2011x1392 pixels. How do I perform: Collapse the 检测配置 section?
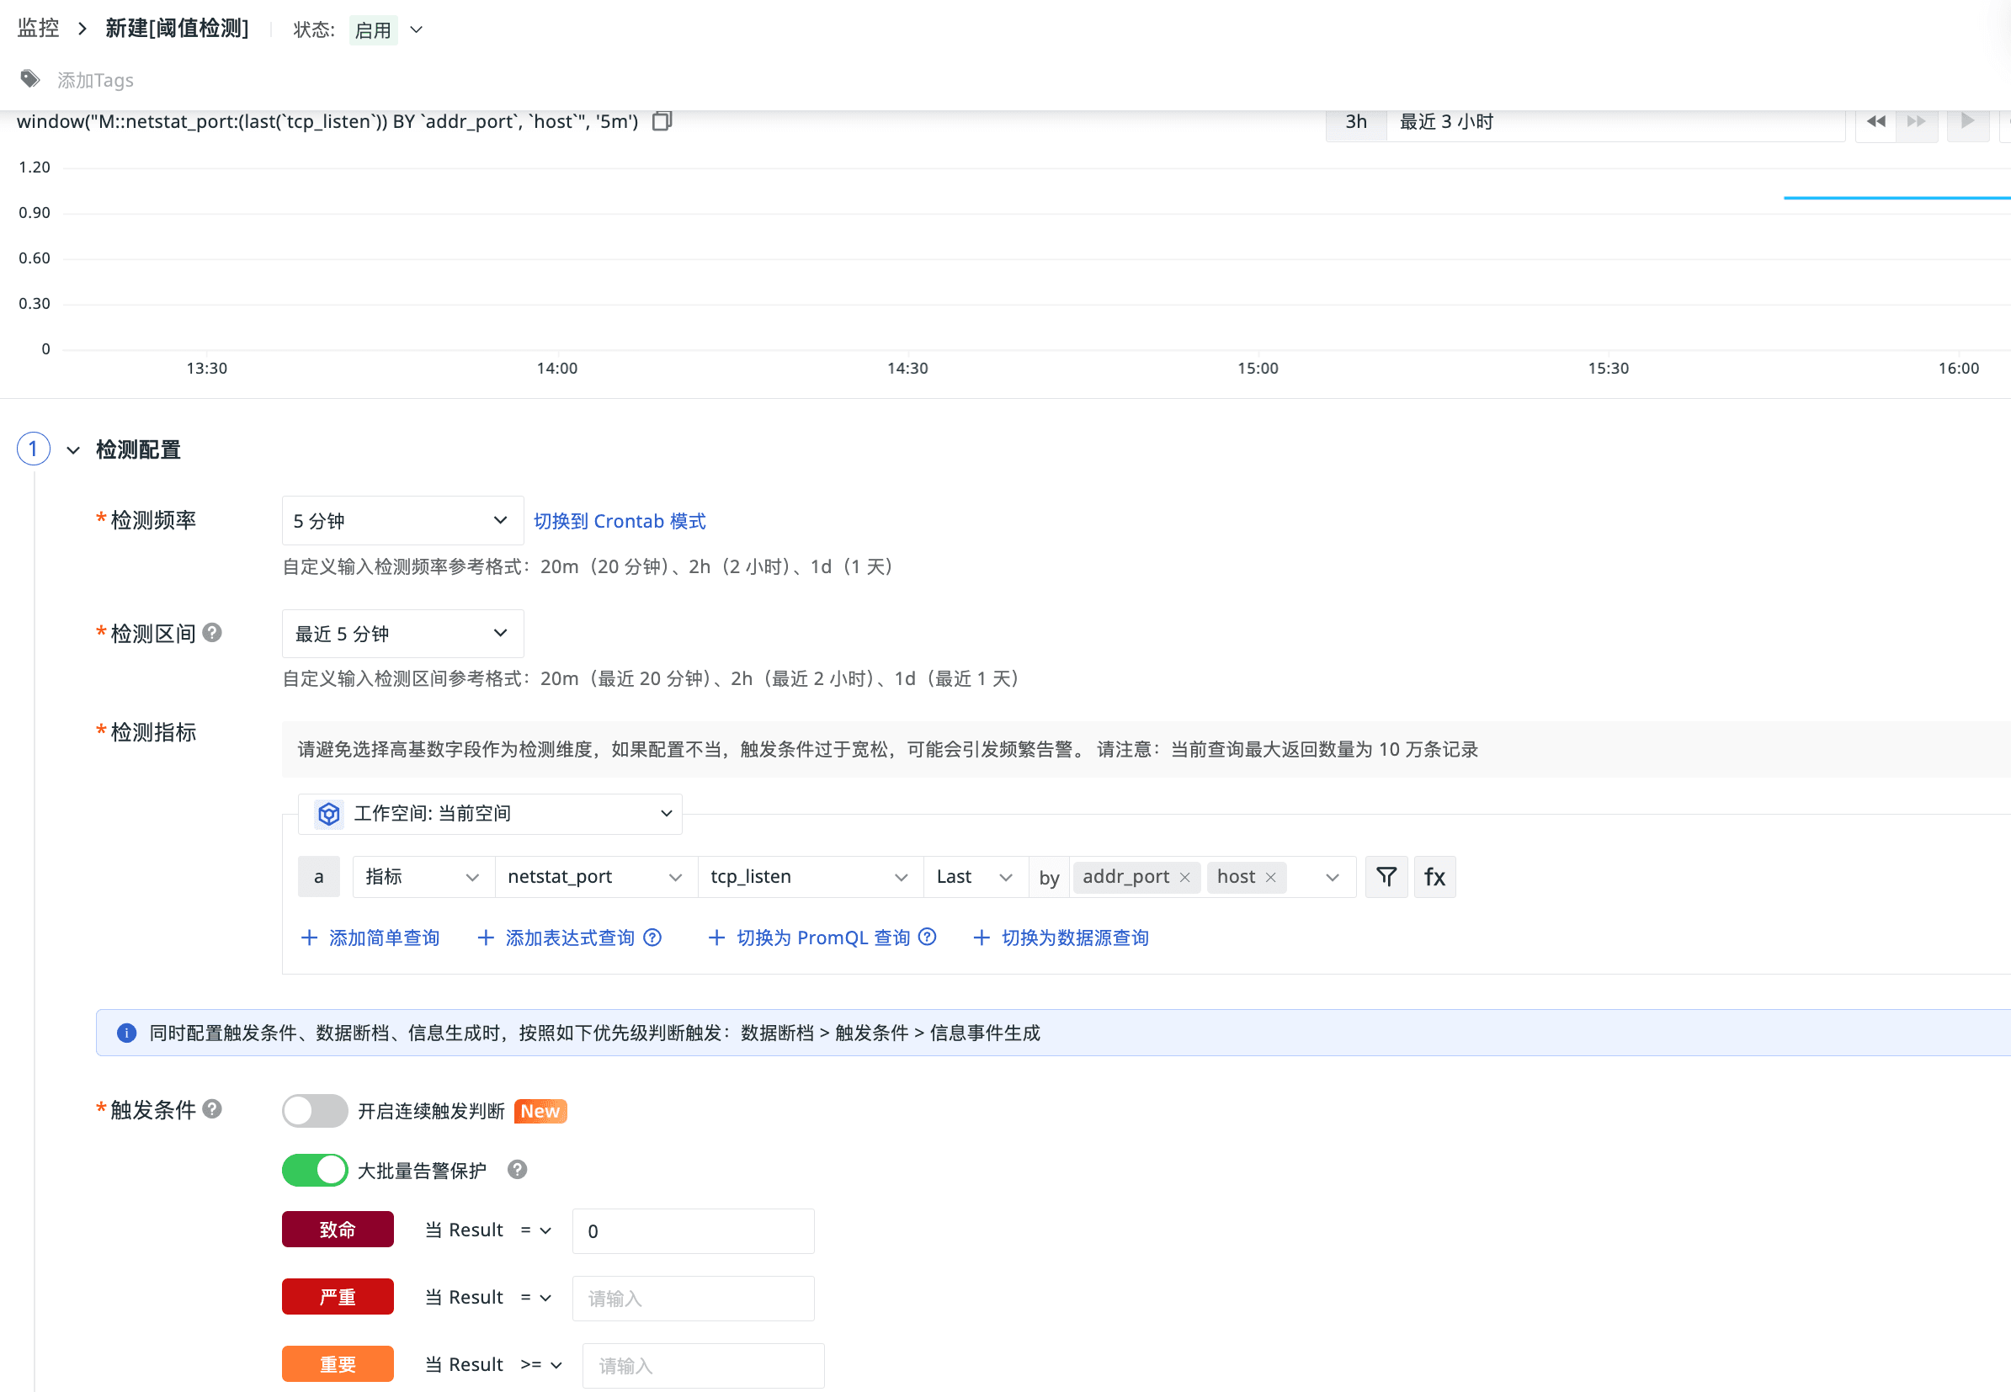73,450
